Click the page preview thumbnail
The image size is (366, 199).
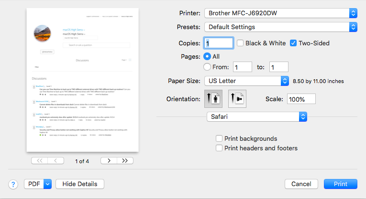83,80
